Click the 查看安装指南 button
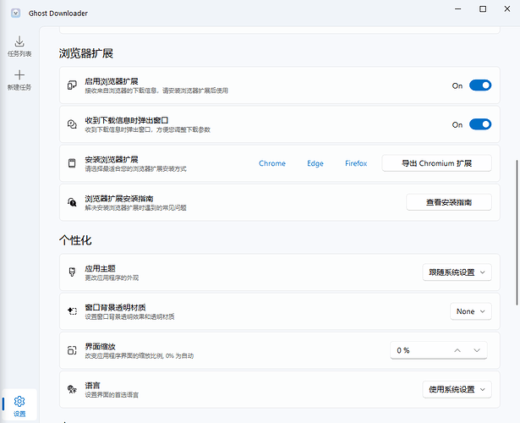 click(448, 202)
